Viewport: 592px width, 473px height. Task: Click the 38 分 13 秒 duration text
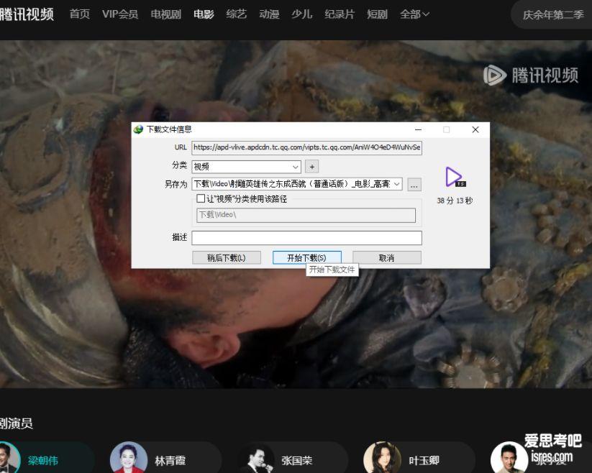pos(455,201)
